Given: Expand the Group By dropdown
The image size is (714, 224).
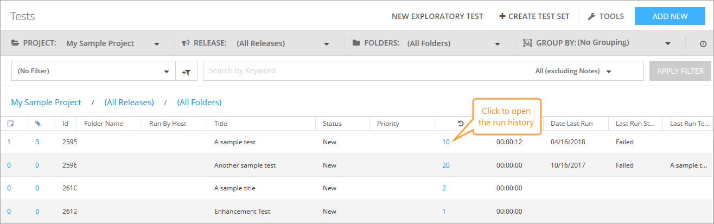Looking at the screenshot, I should [668, 43].
